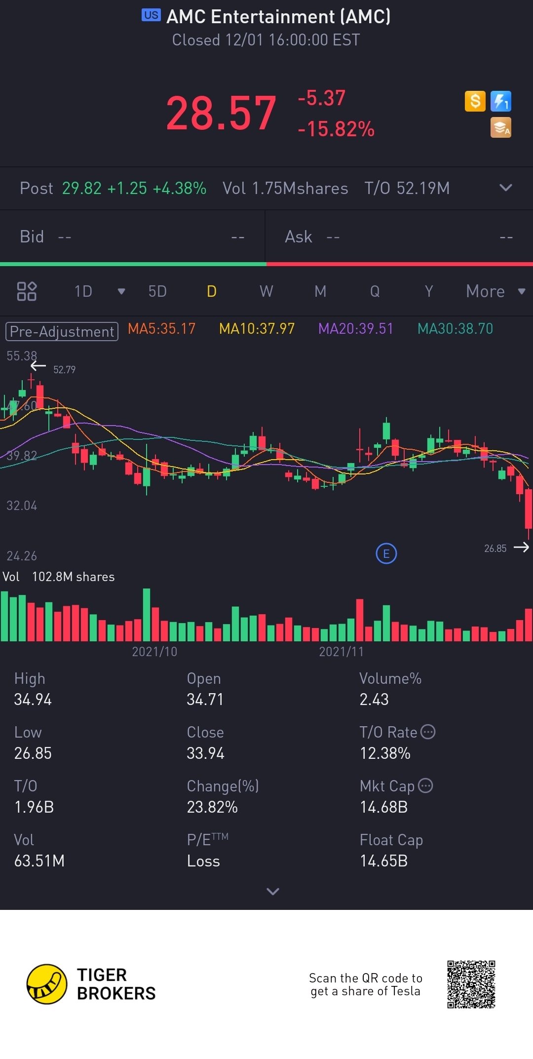Tap the yellow dollar sign badge
The width and height of the screenshot is (533, 1059).
click(475, 101)
